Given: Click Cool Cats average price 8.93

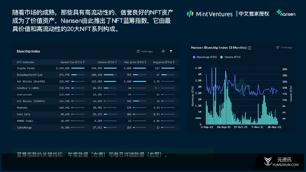Looking at the screenshot, I should (x=156, y=114).
